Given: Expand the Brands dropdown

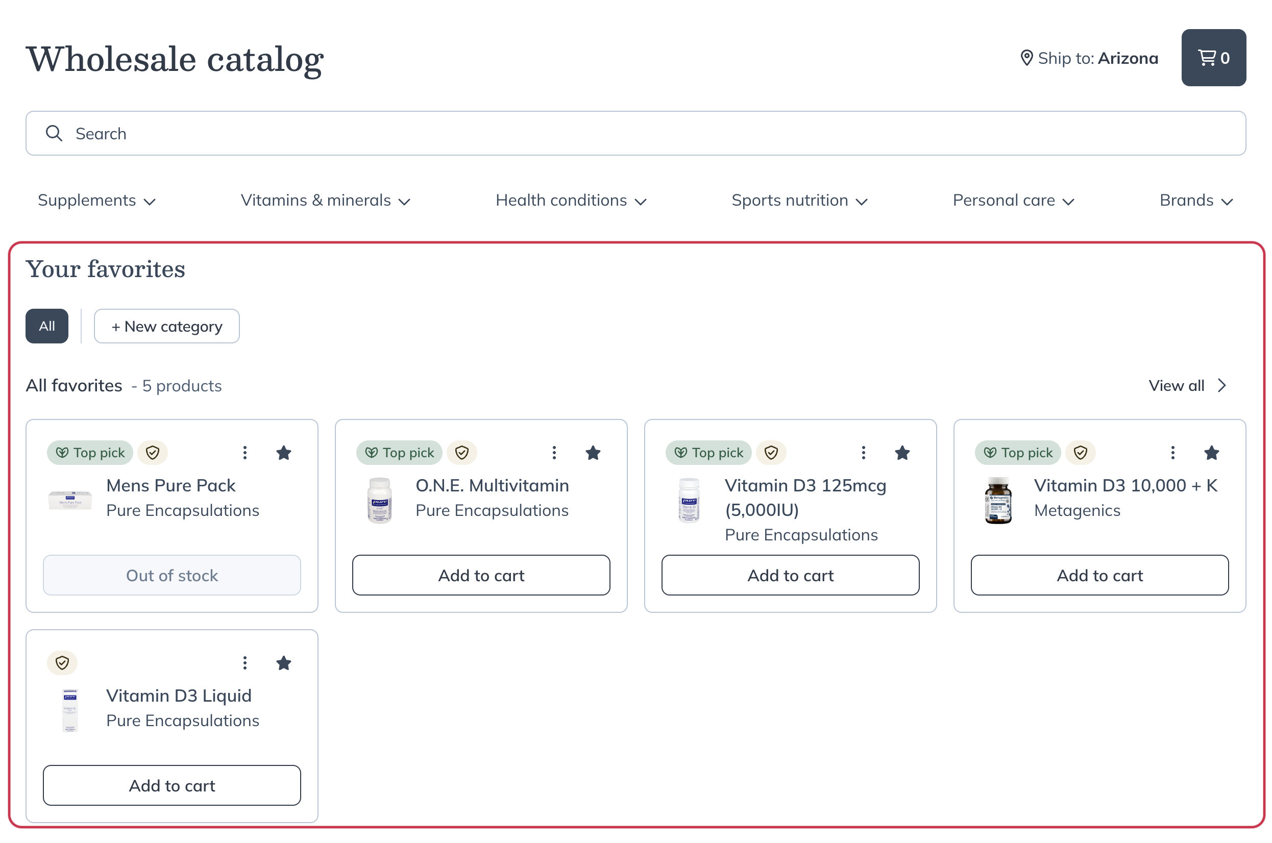Looking at the screenshot, I should tap(1195, 201).
